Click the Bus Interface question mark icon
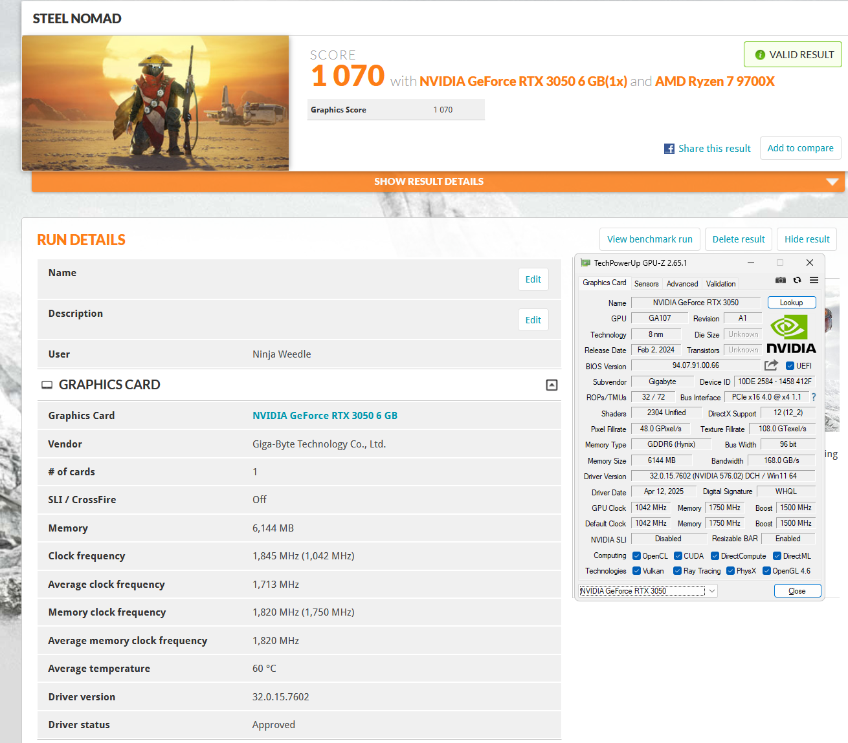The width and height of the screenshot is (848, 743). (814, 397)
